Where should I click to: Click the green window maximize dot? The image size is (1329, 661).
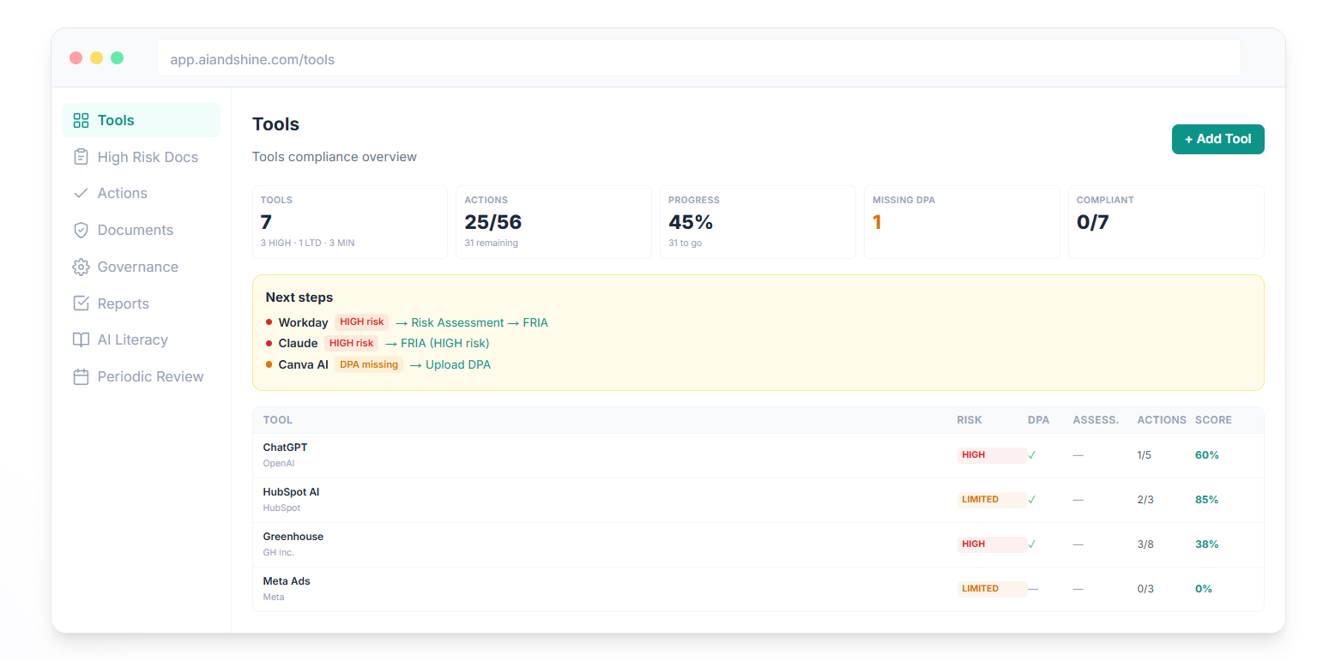118,57
